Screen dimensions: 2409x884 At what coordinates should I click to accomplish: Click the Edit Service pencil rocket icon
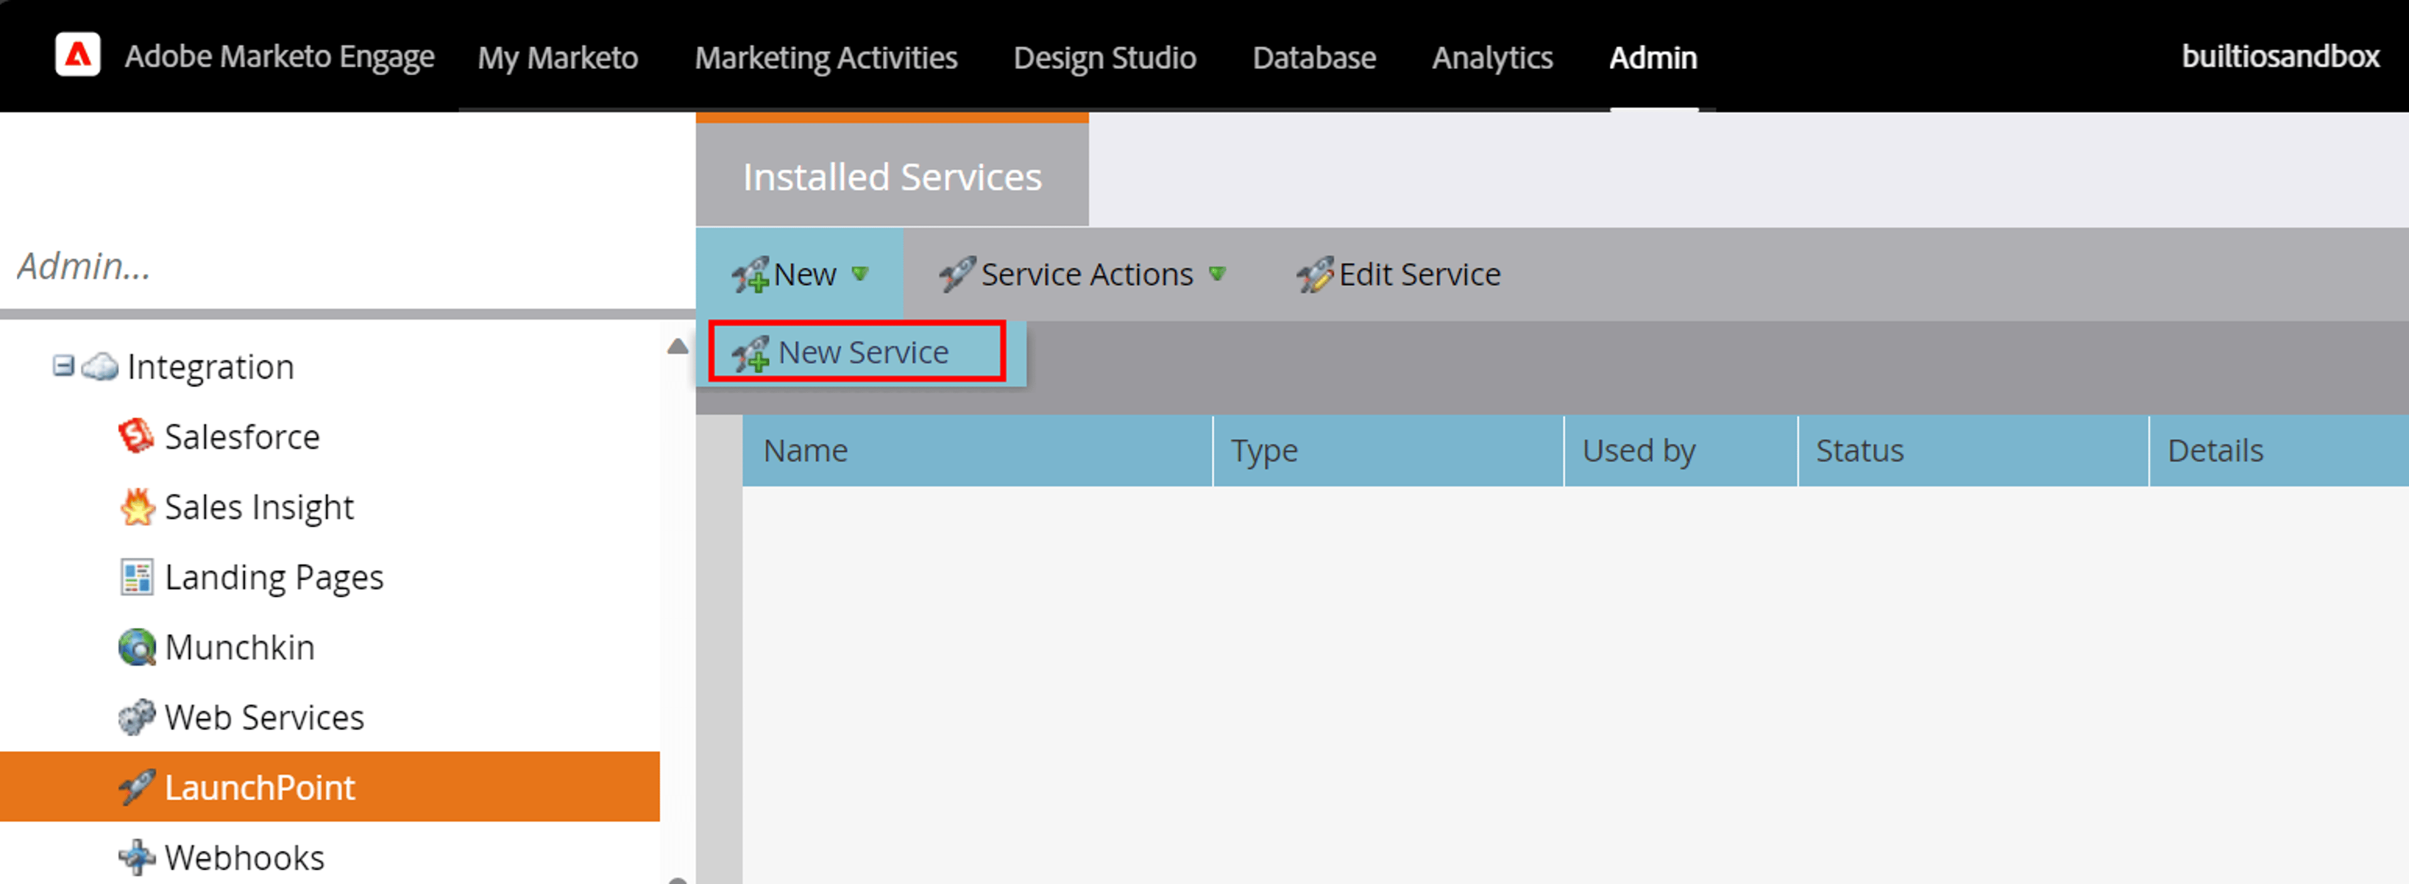click(1316, 274)
